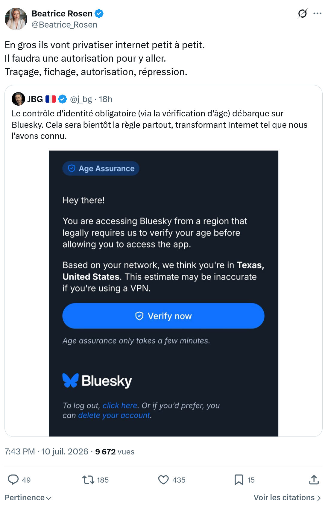The height and width of the screenshot is (508, 328).
Task: Open Beatrice Rosen's profile picture
Action: [16, 19]
